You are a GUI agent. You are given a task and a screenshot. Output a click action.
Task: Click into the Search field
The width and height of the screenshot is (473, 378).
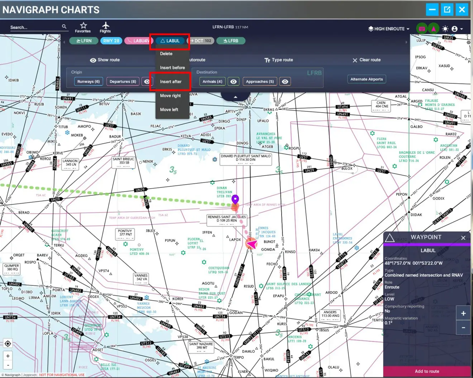(35, 27)
